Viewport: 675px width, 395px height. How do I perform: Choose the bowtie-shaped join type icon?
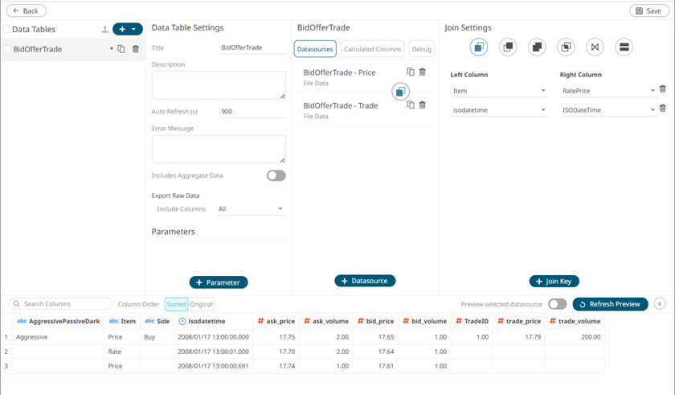tap(595, 47)
